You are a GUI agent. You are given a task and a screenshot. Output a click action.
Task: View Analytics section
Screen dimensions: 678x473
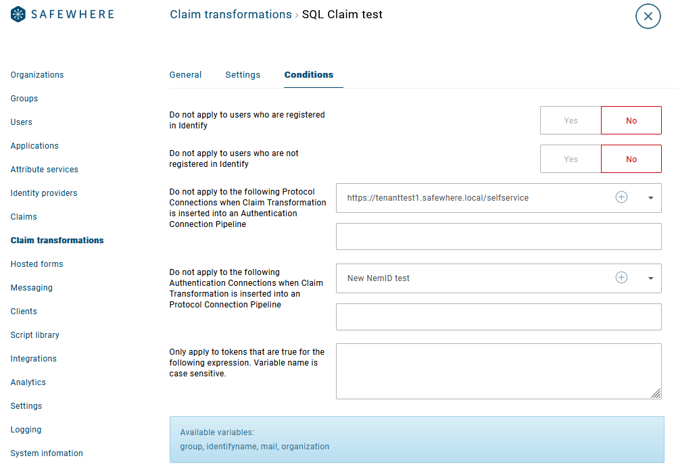28,382
